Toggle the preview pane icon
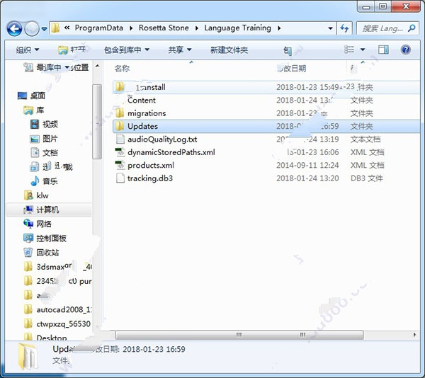 coord(383,50)
